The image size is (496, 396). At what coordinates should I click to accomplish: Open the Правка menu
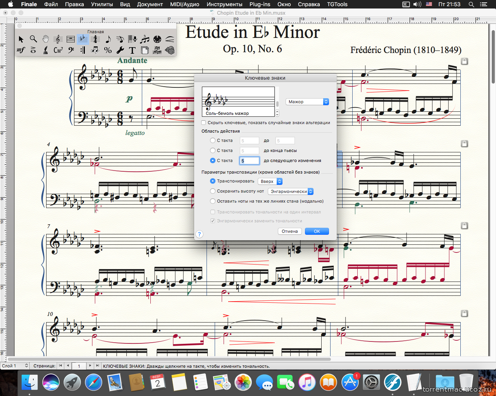74,4
